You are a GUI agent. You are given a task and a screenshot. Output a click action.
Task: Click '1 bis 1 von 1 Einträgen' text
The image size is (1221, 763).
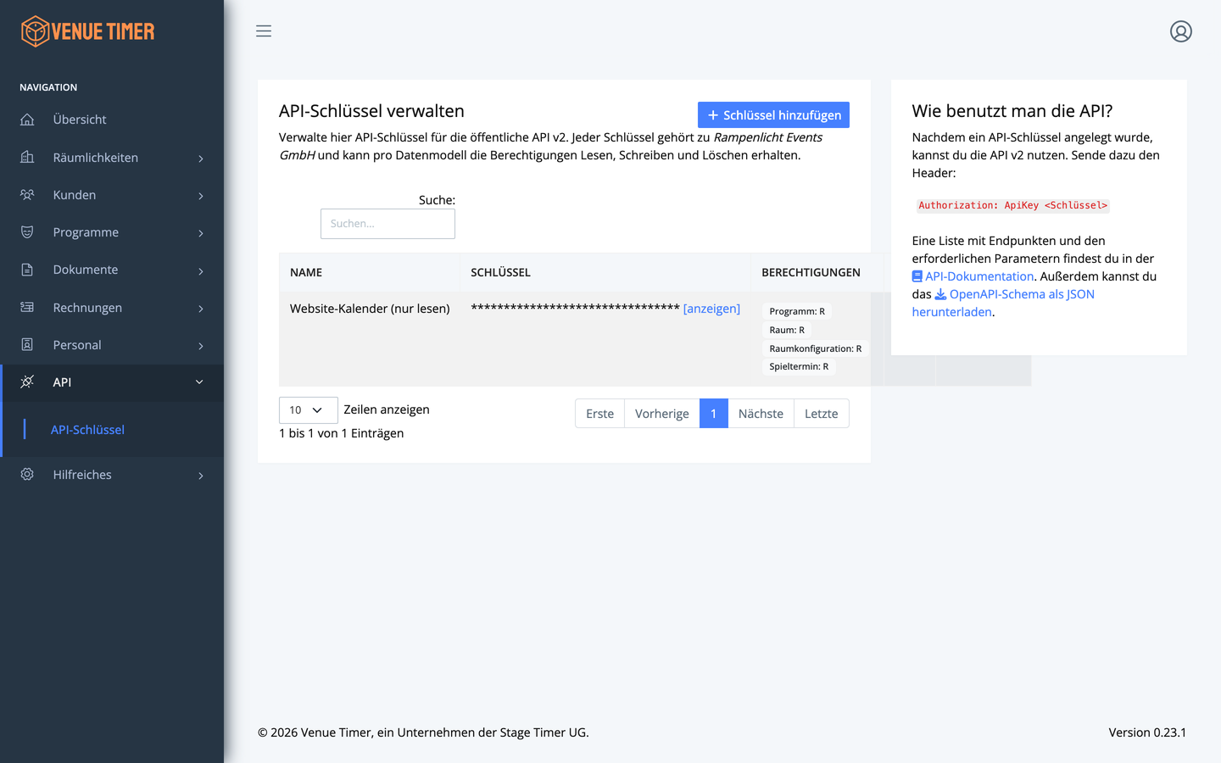[341, 433]
